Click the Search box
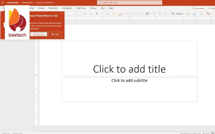The image size is (215, 134). (130, 2)
